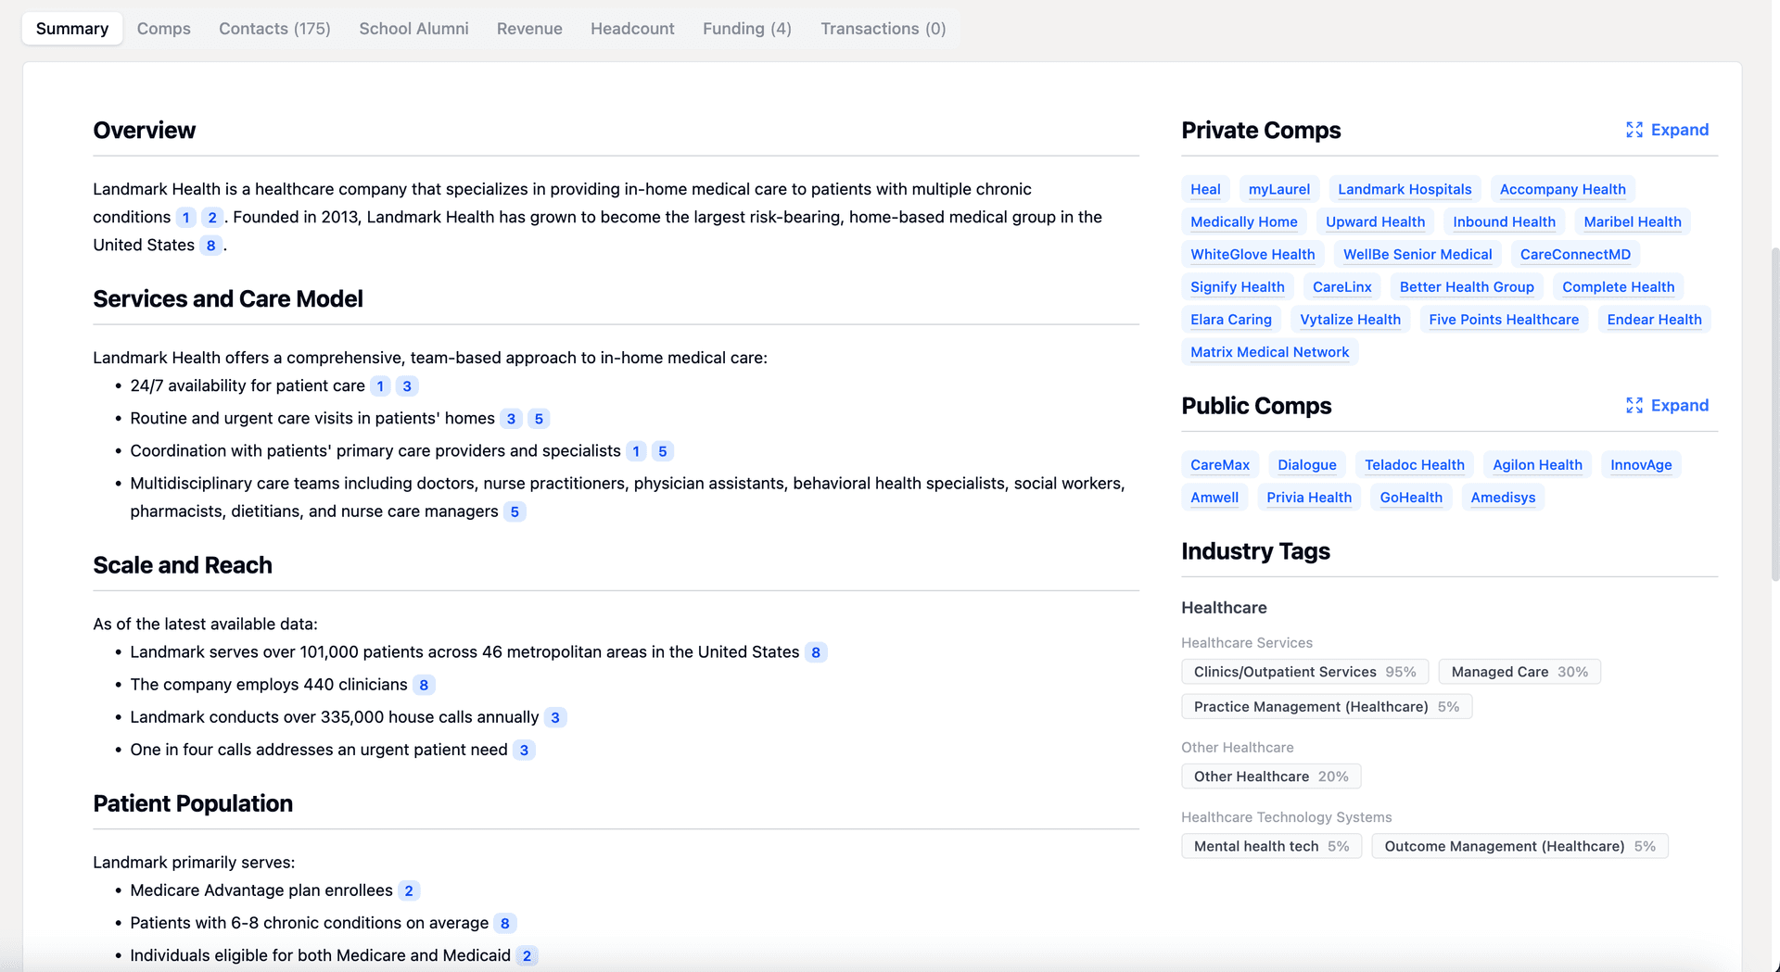Open citation 8 after United States
1780x972 pixels.
[x=210, y=246]
